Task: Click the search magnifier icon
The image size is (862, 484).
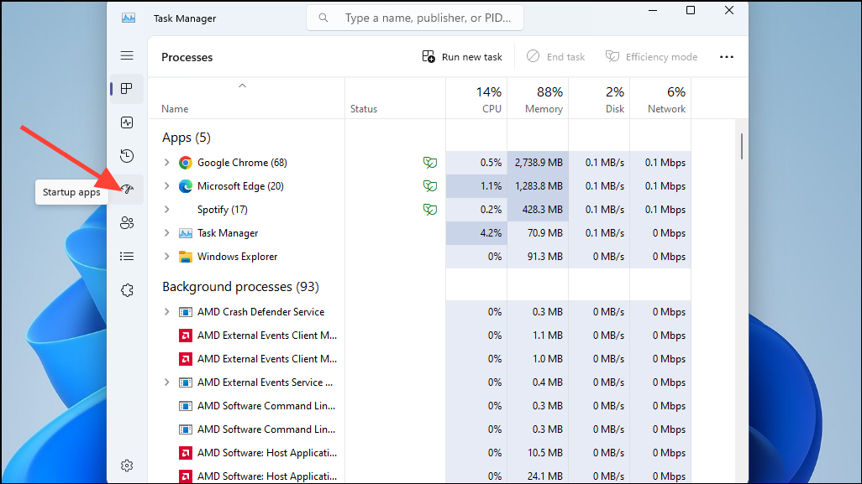Action: [x=323, y=18]
